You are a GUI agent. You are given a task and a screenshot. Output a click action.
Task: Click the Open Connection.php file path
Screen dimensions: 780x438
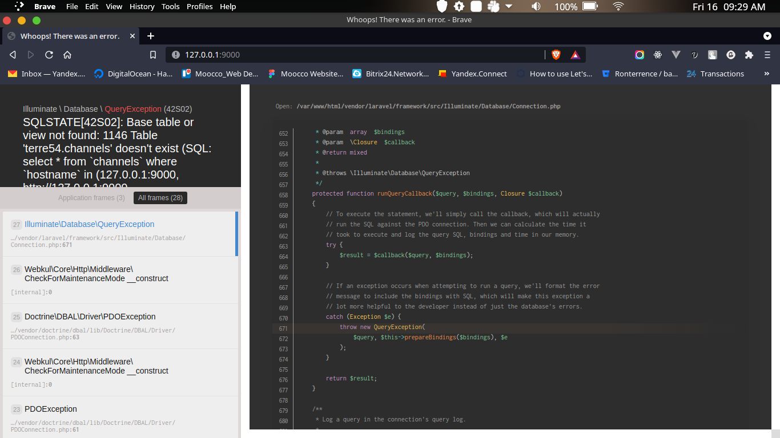(x=429, y=106)
